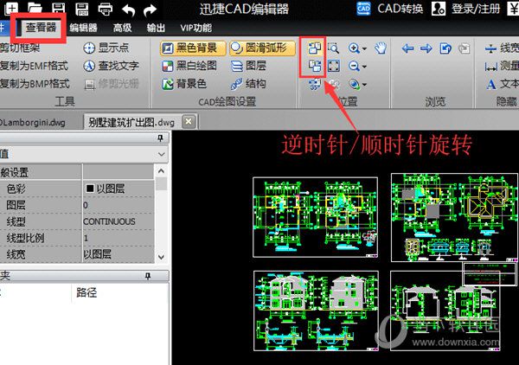
Task: Open 图层 layers dialog
Action: pyautogui.click(x=248, y=66)
